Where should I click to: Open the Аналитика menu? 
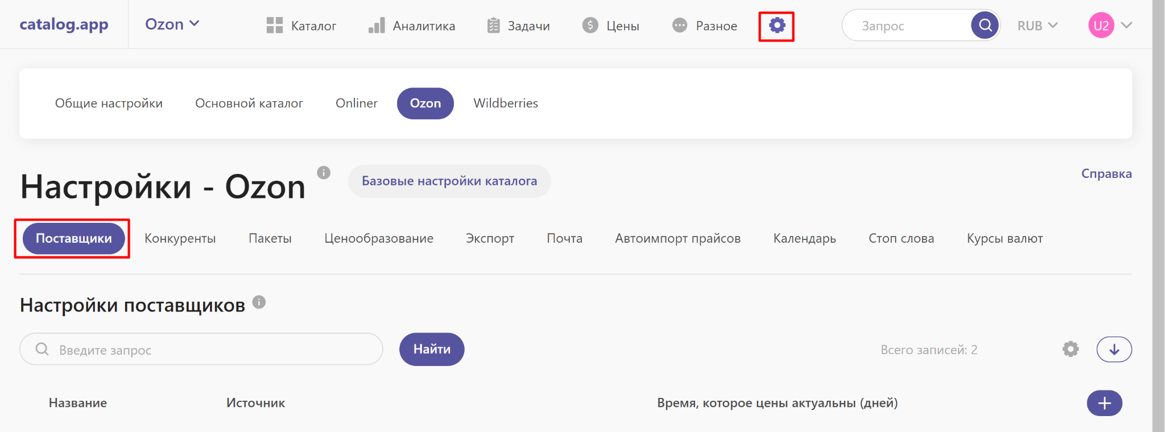412,26
